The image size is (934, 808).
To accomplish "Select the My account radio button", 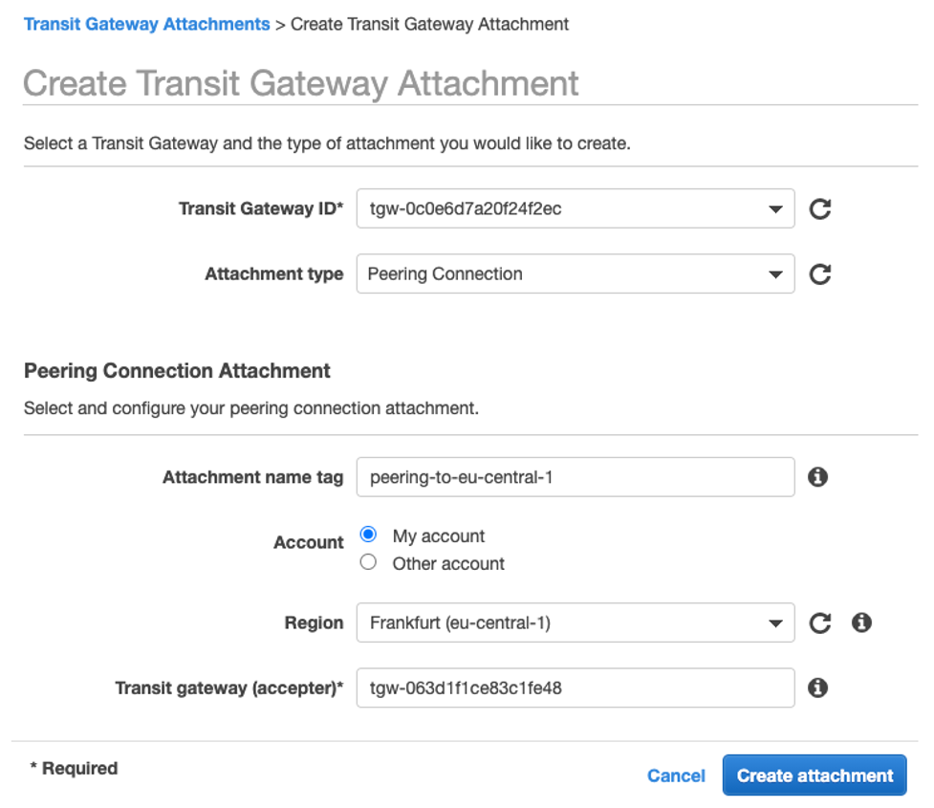I will coord(368,535).
